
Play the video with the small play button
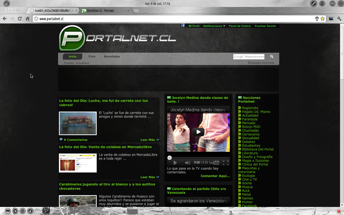[x=175, y=163]
